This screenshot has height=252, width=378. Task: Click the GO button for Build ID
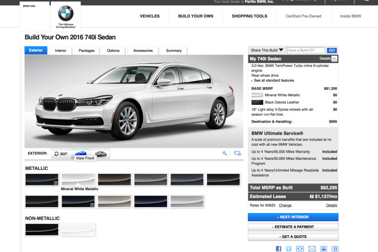[332, 50]
